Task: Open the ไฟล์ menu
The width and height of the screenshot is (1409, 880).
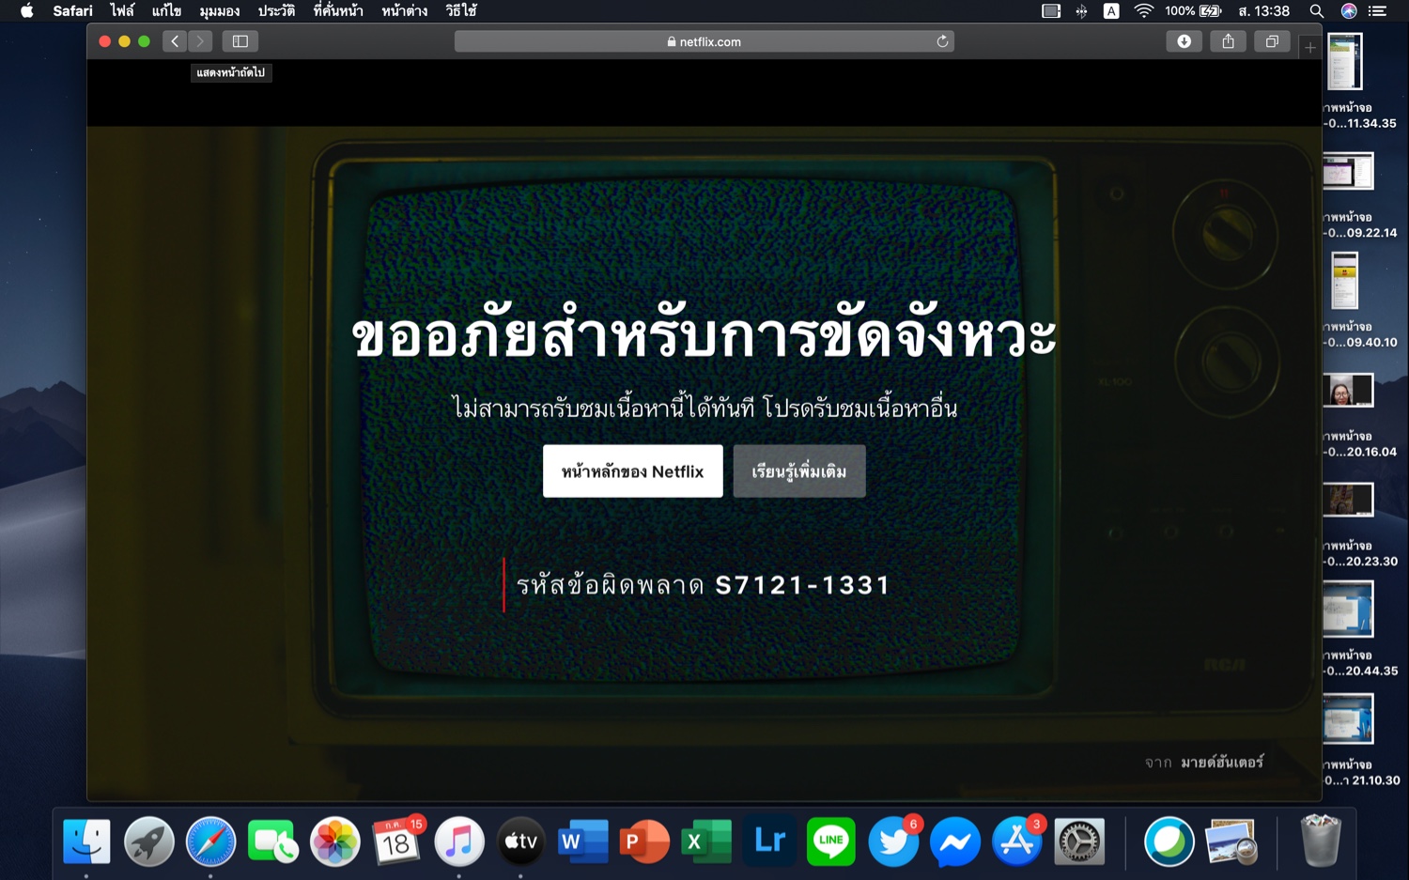Action: click(x=122, y=11)
